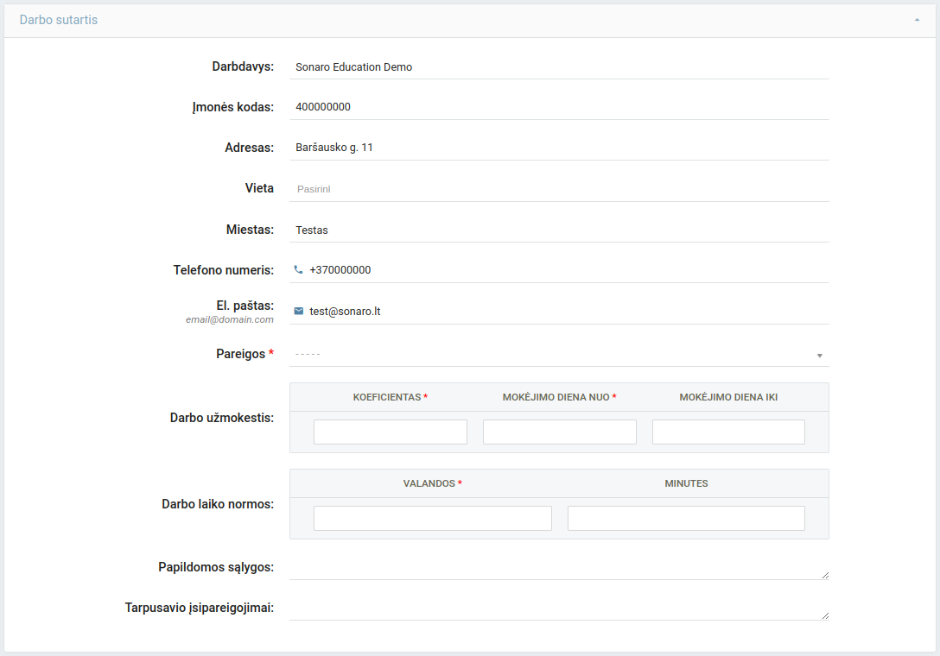Click into the Įmonės kodas field
Screen dimensions: 940x656
(x=559, y=107)
